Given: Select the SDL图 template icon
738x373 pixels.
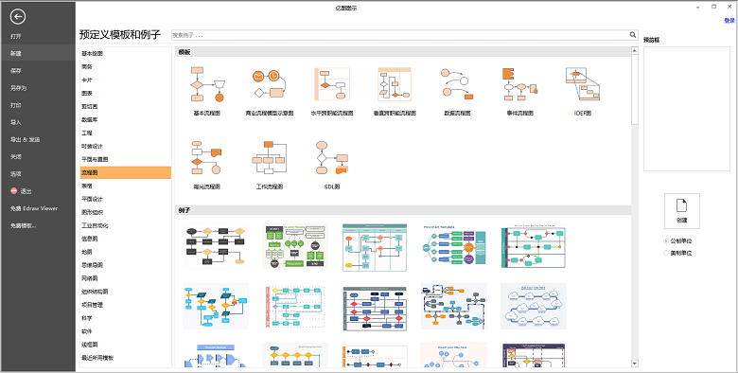Looking at the screenshot, I should [332, 158].
